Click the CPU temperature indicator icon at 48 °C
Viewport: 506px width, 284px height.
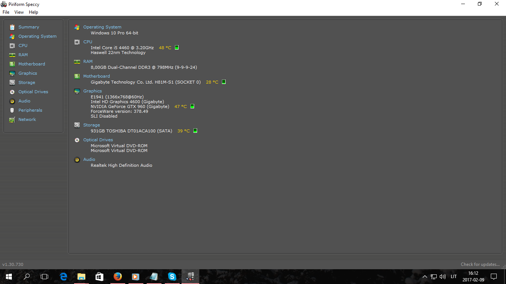click(x=177, y=47)
